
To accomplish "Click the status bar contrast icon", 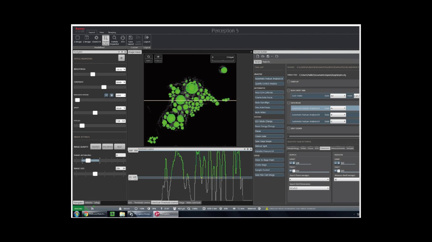I will 149,209.
